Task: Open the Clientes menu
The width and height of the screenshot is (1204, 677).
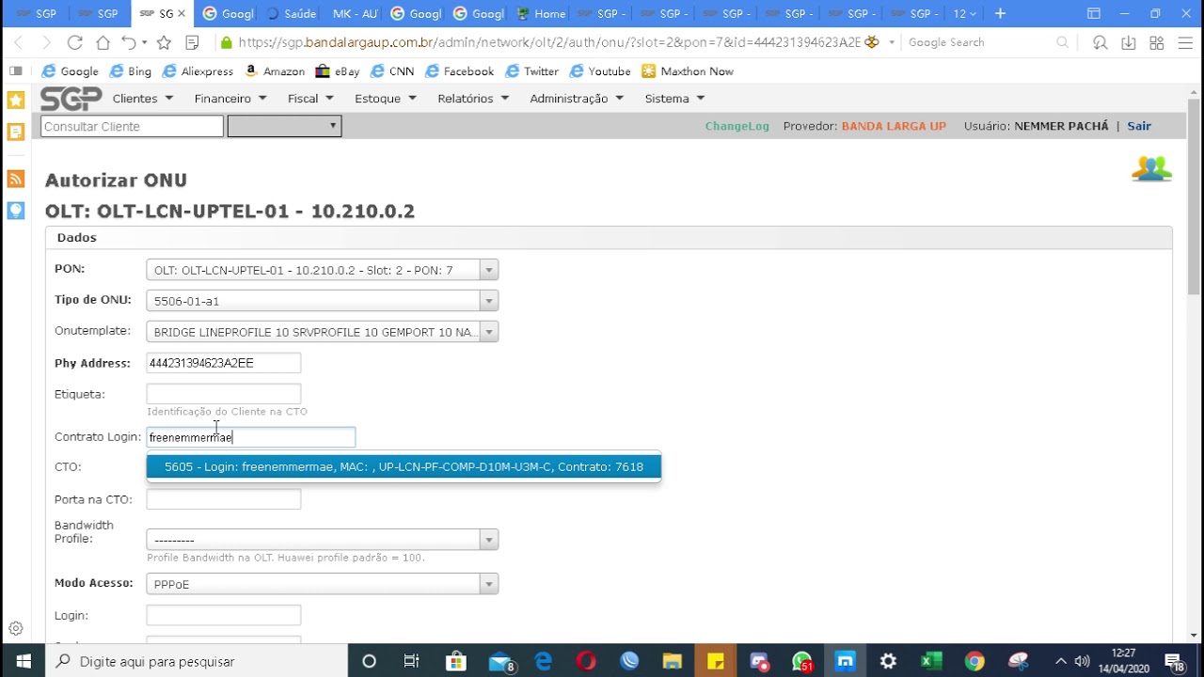Action: (x=143, y=99)
